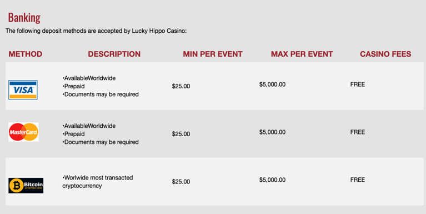Screen dimensions: 426x214
Task: Click the Bitcoin accepted here logo
Action: click(x=26, y=186)
